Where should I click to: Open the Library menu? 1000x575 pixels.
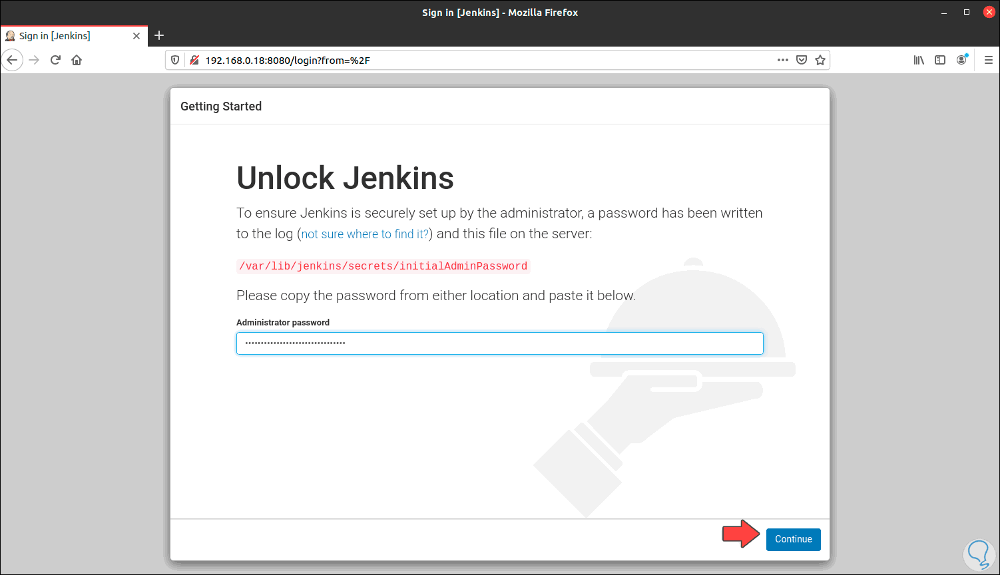[919, 60]
